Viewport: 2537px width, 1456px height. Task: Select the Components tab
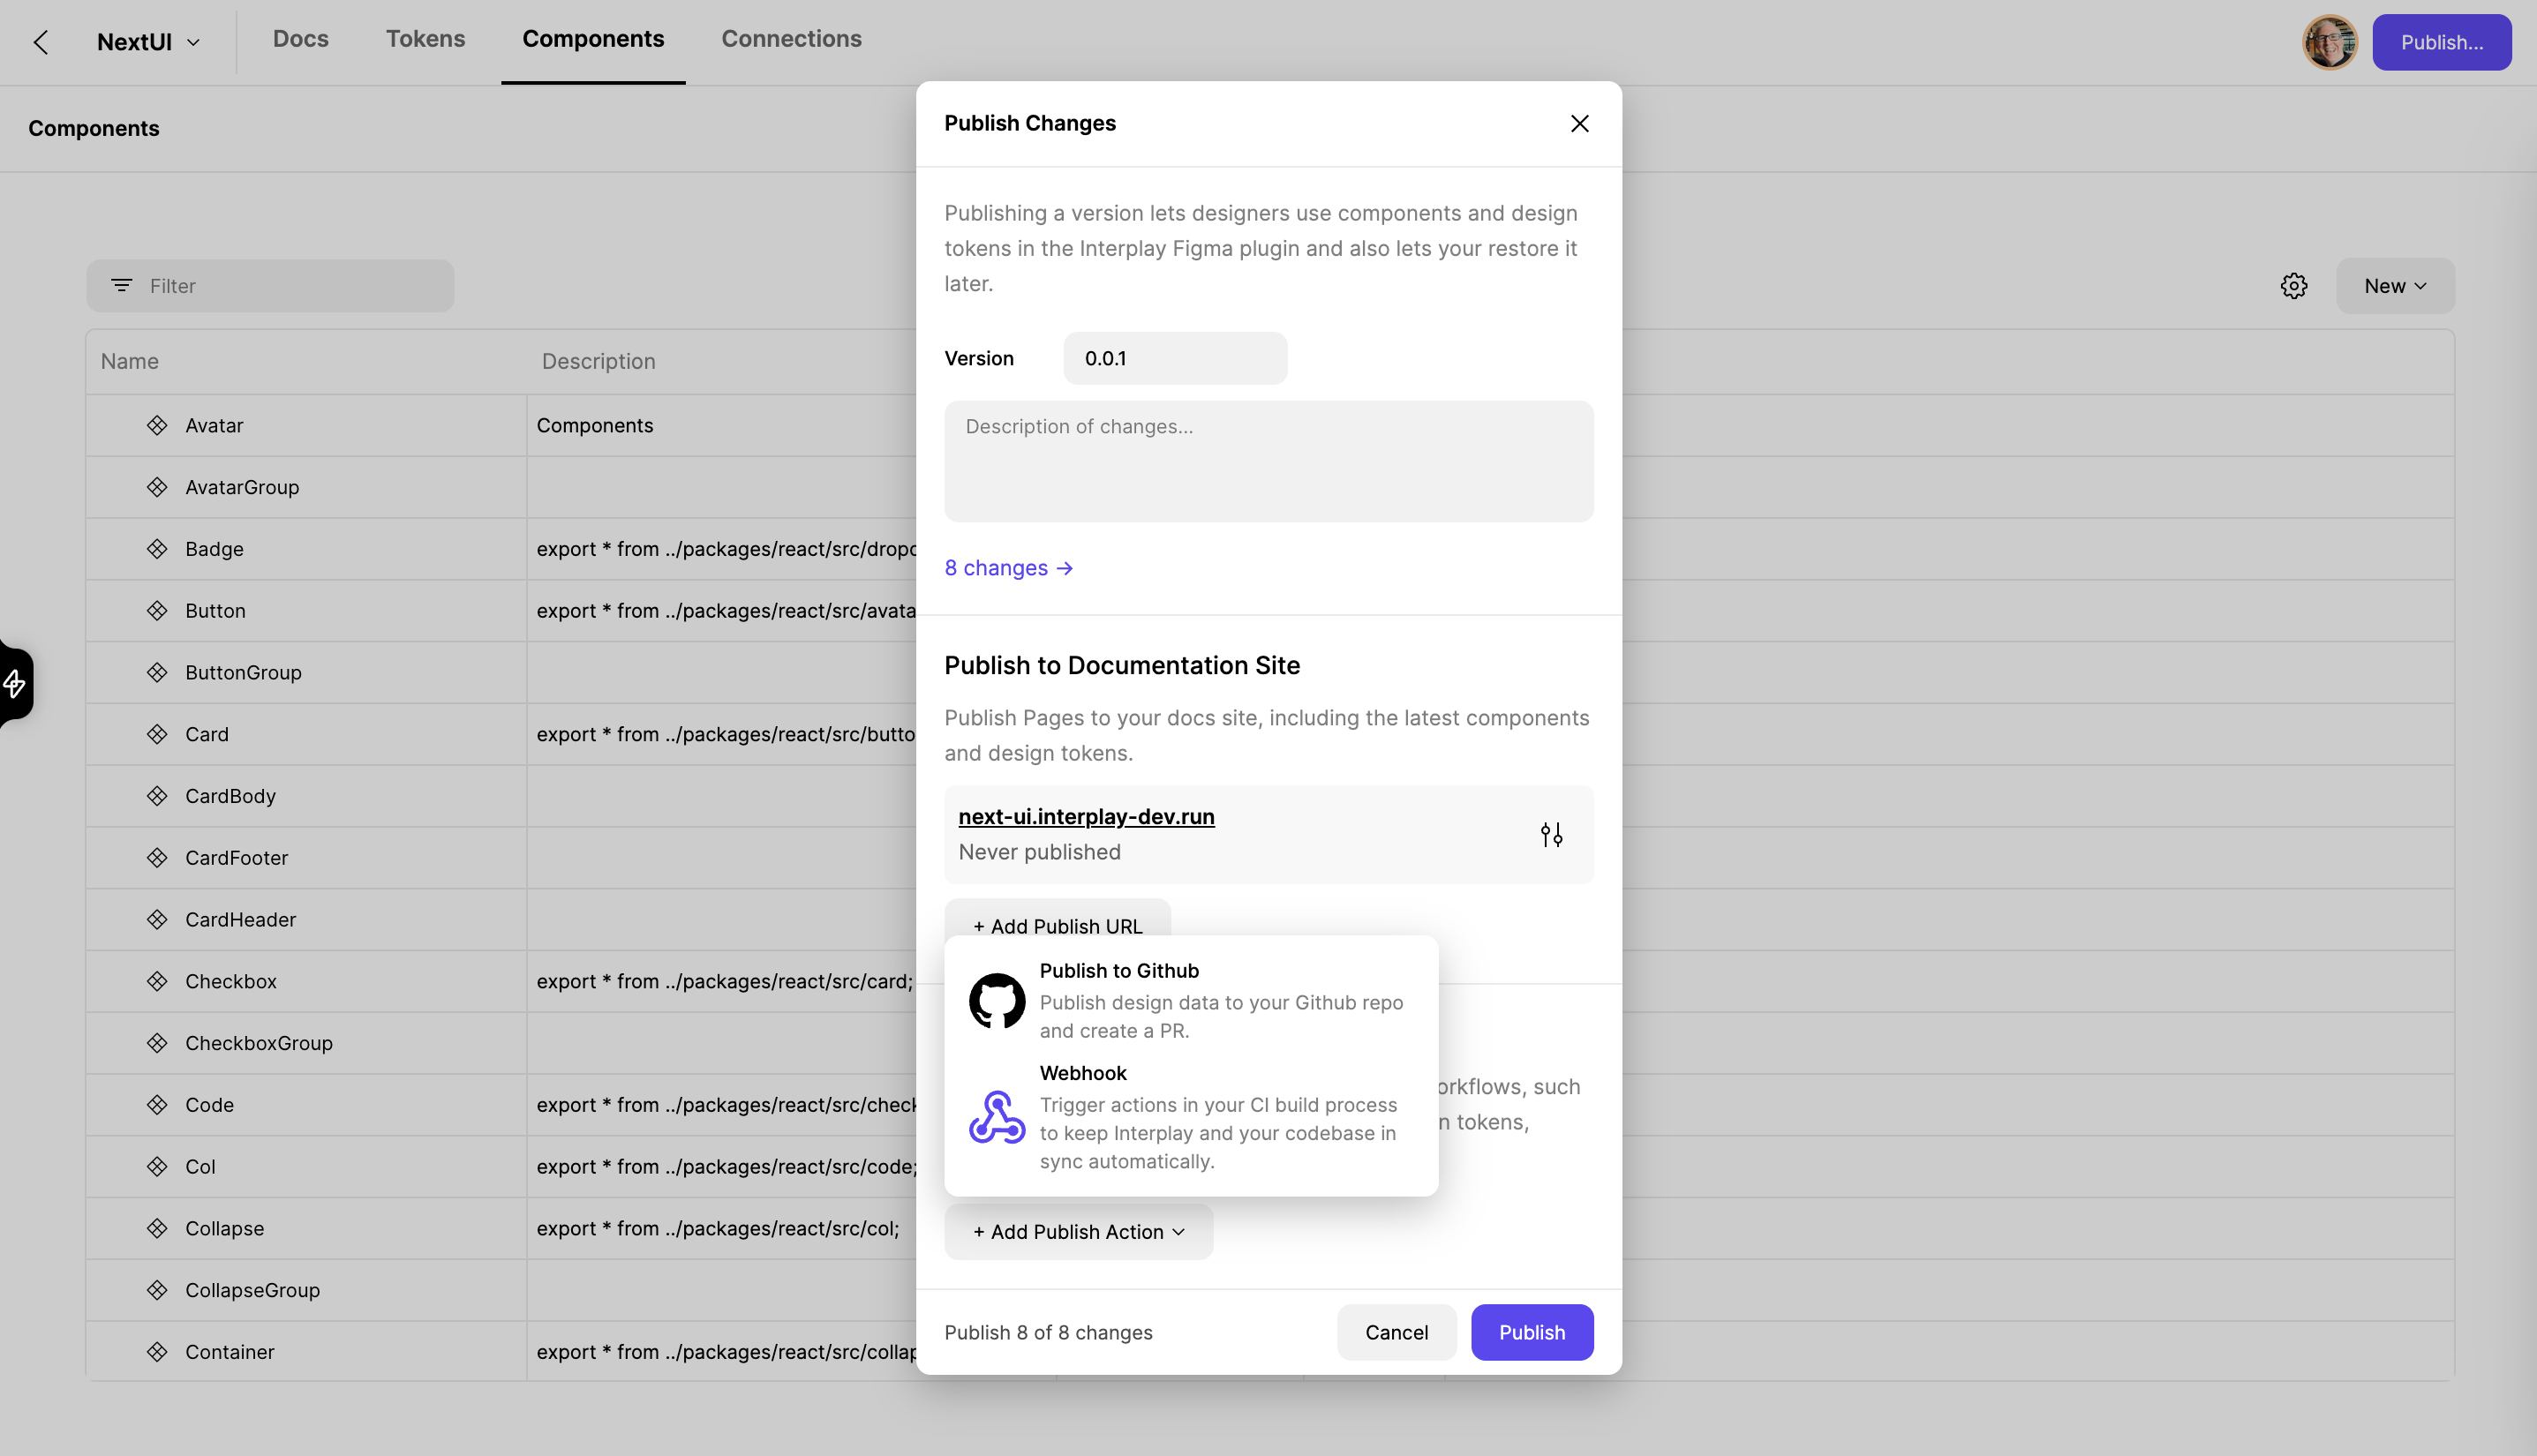[x=593, y=39]
